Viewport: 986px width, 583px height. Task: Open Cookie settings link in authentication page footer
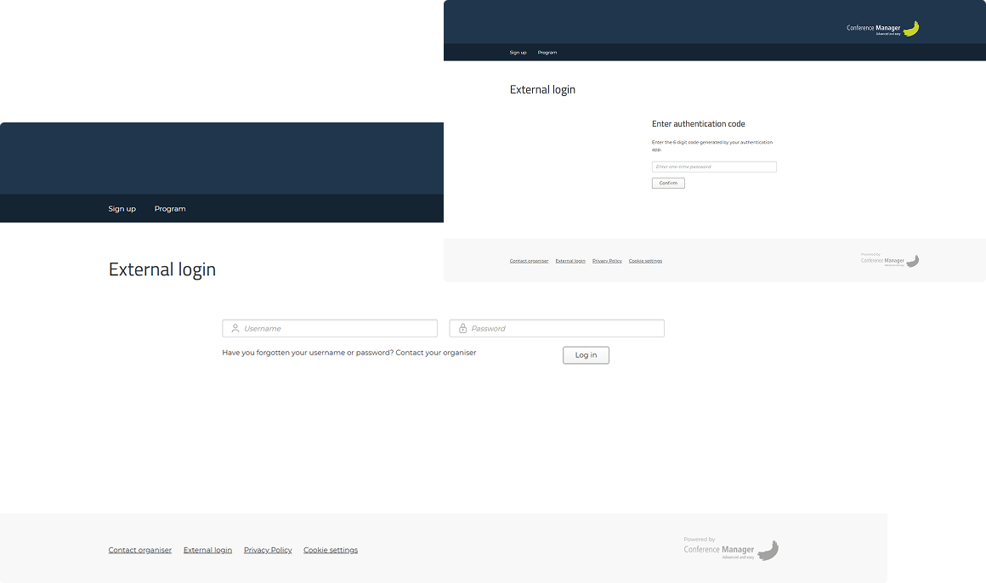click(645, 260)
